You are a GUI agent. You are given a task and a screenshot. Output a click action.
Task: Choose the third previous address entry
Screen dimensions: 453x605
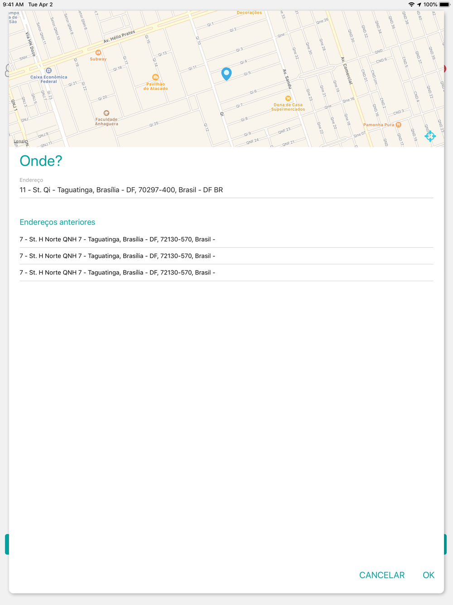click(x=226, y=273)
